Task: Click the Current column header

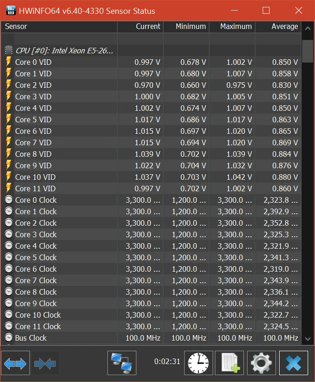Action: coord(140,27)
